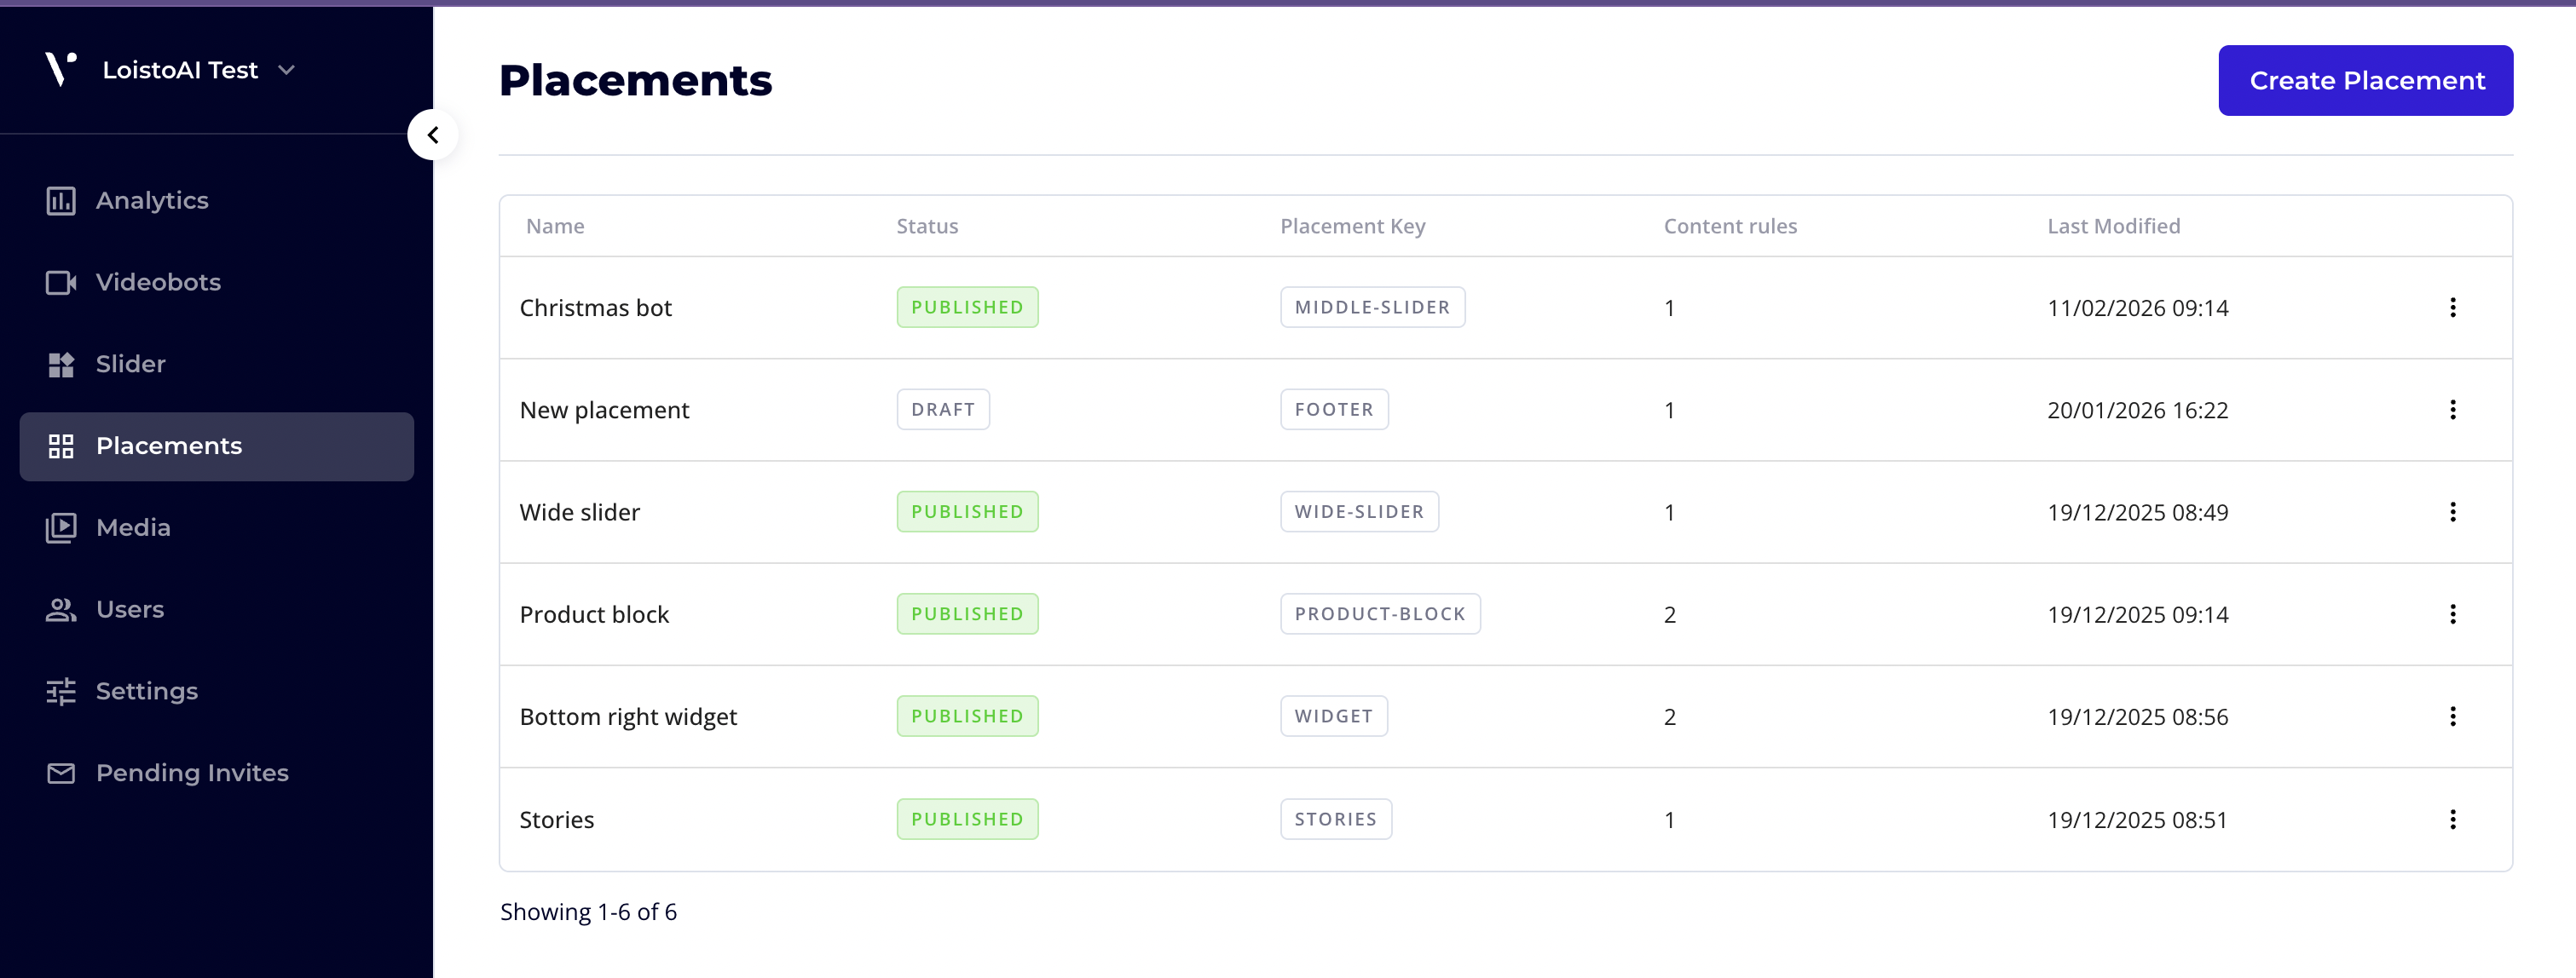
Task: Open the three-dot menu for Christmas bot
Action: pos(2452,308)
